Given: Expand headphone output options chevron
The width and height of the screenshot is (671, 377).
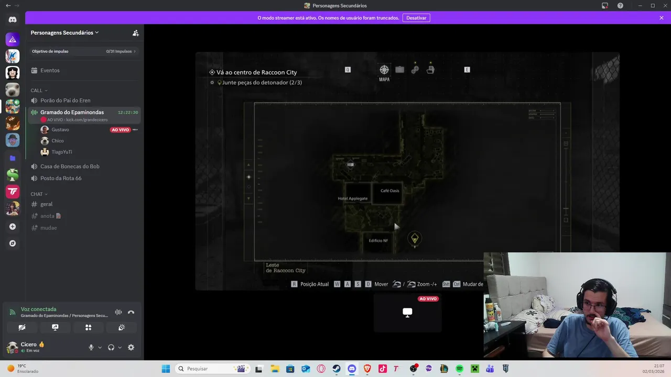Looking at the screenshot, I should (120, 347).
